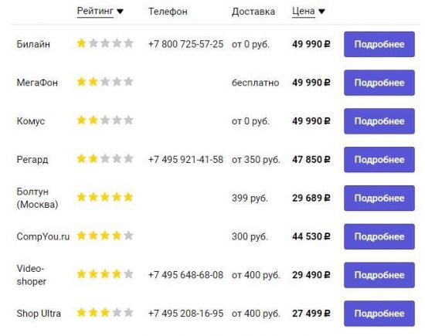Open Подробнее for Регард offer

coord(379,160)
